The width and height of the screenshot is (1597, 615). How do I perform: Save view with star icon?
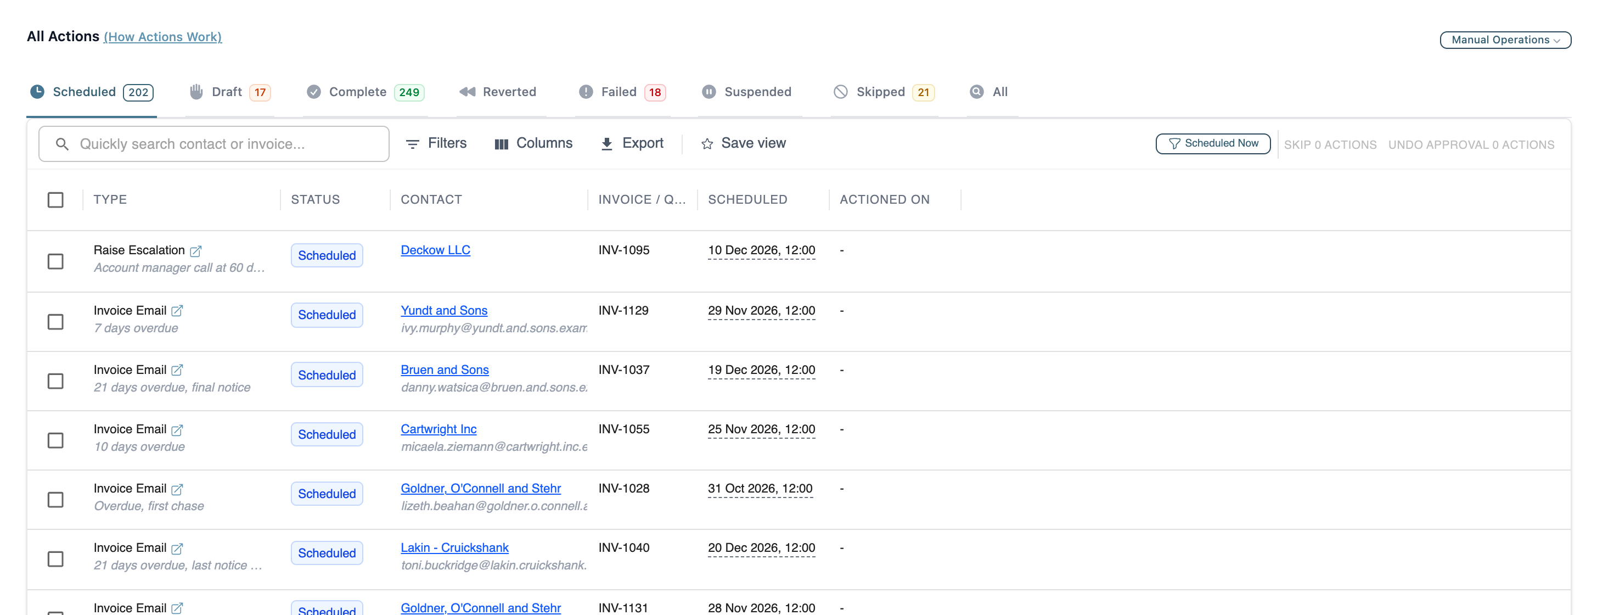click(x=743, y=143)
